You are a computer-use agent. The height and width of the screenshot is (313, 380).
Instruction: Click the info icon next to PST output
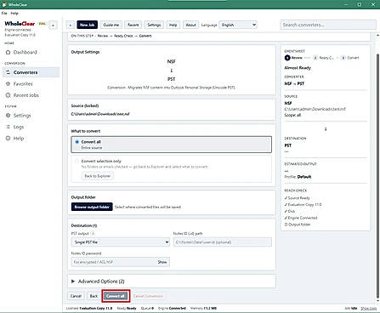click(93, 233)
